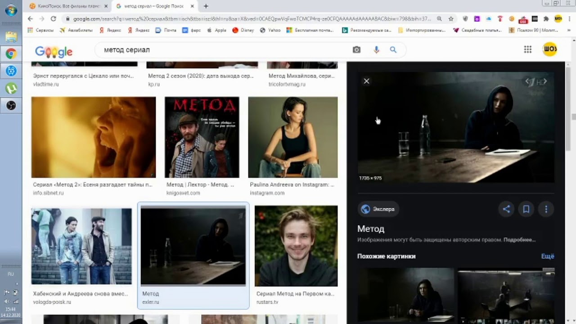The width and height of the screenshot is (576, 324).
Task: Bookmark this page with star icon
Action: 451,19
